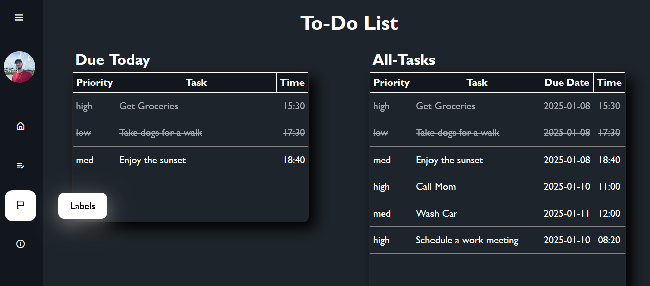Click the Time header in All-Tasks

point(609,83)
